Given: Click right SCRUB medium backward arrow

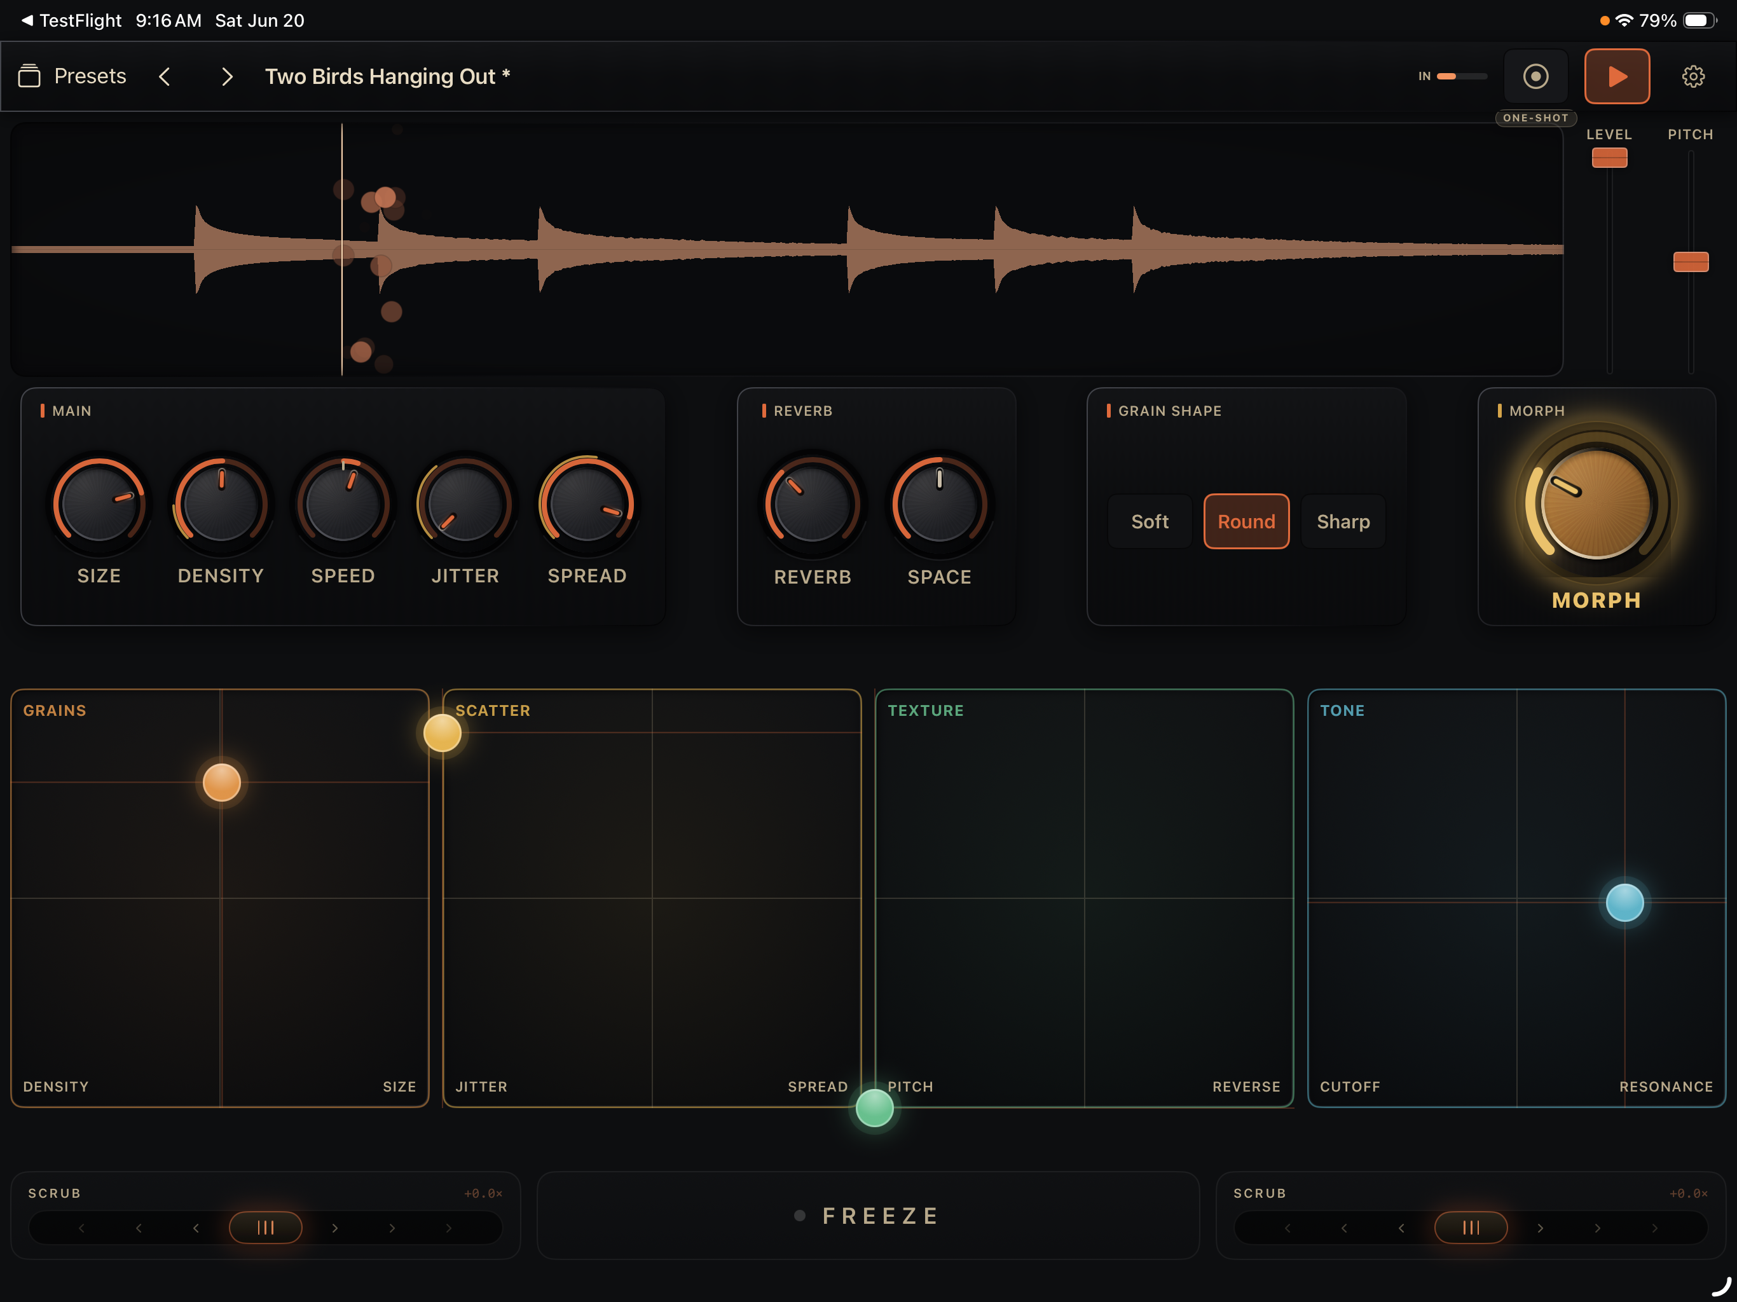Looking at the screenshot, I should pyautogui.click(x=1344, y=1228).
